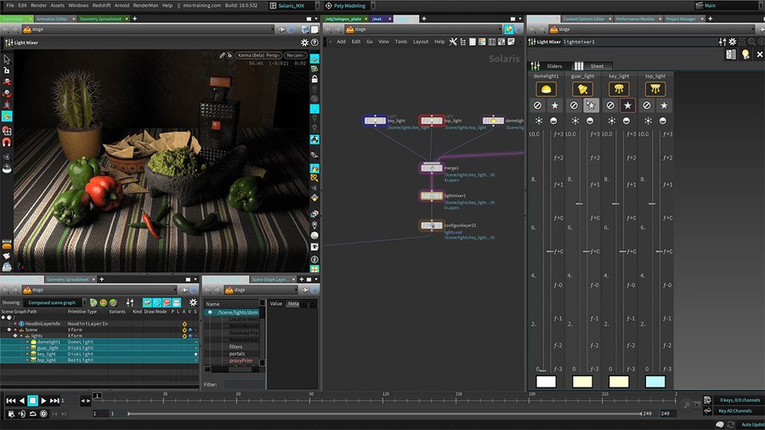765x430 pixels.
Task: Click the viewport snapping magnet tool
Action: 7,143
